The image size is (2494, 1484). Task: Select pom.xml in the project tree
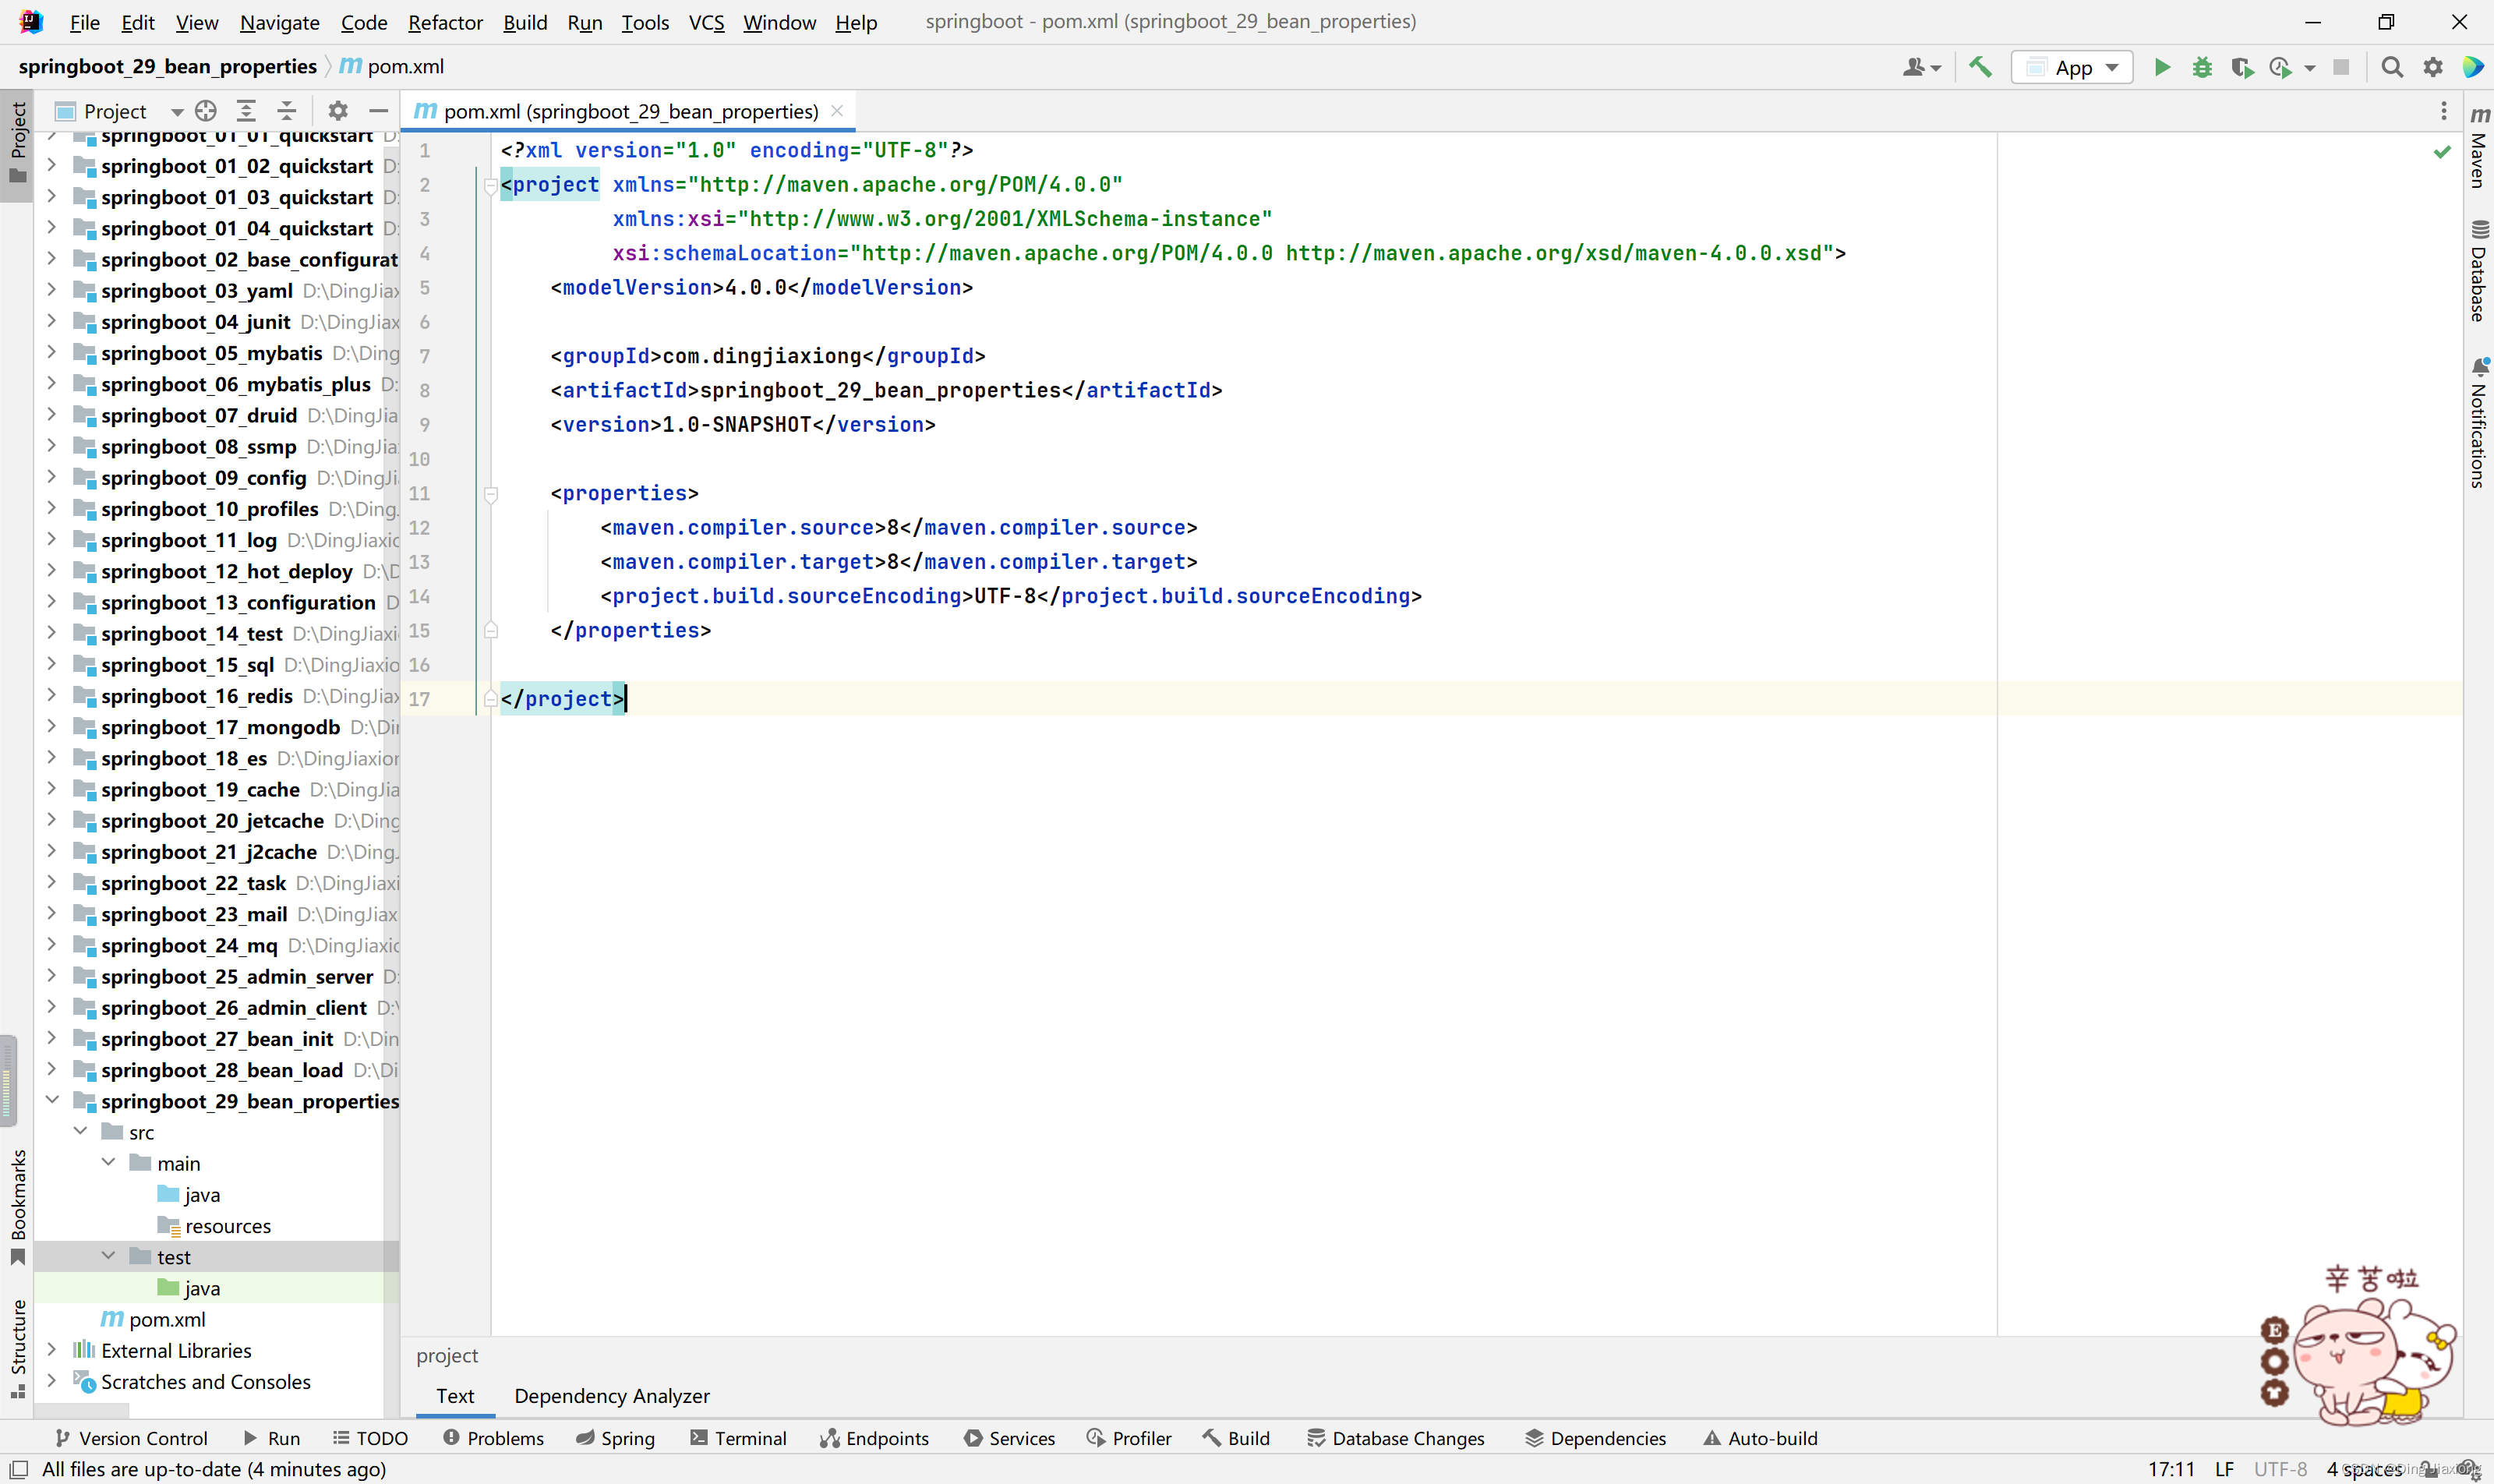coord(166,1319)
